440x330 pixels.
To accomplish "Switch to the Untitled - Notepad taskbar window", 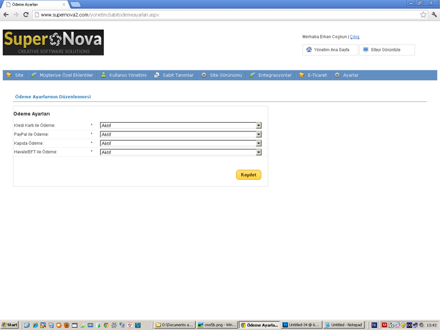I will click(x=344, y=325).
